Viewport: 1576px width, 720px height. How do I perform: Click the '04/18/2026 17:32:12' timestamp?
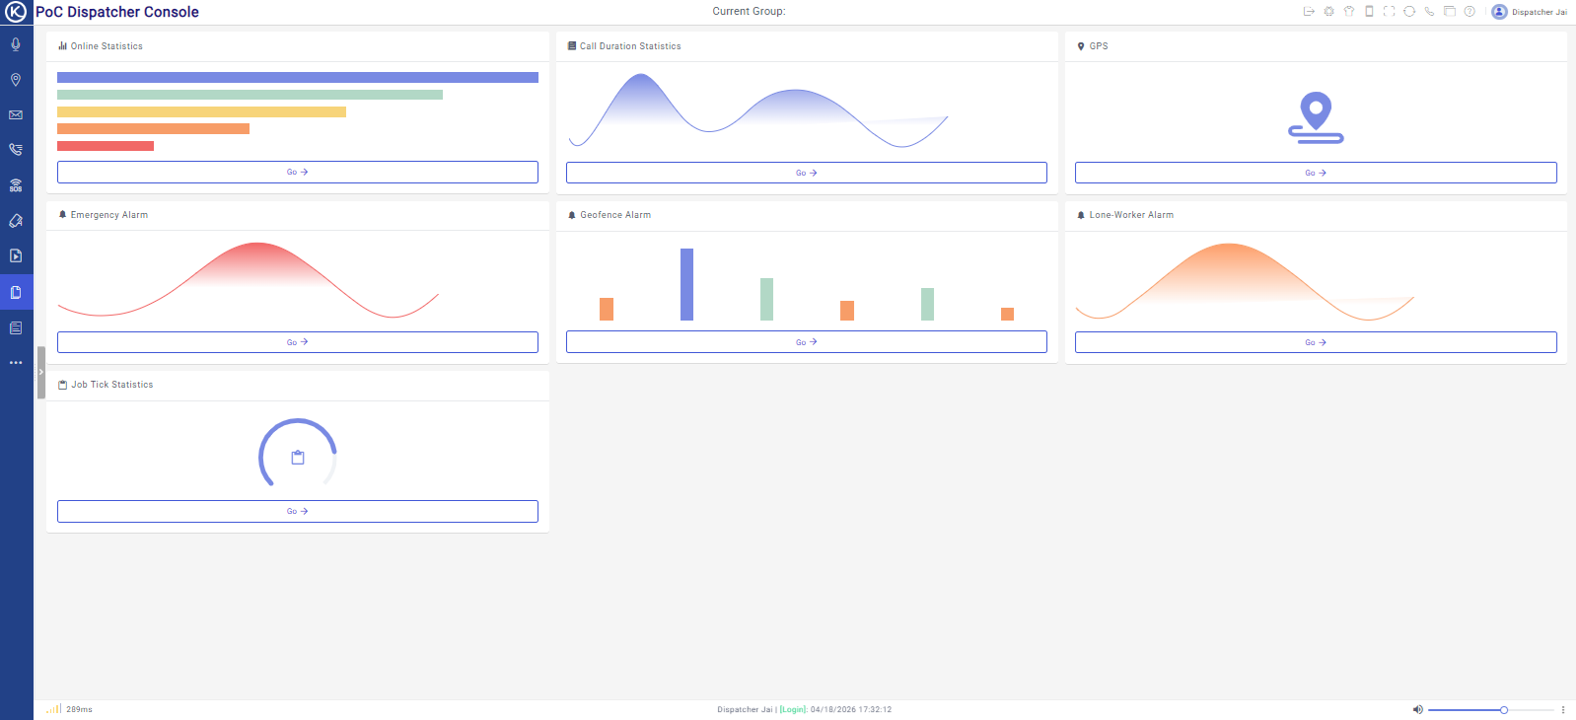[851, 709]
